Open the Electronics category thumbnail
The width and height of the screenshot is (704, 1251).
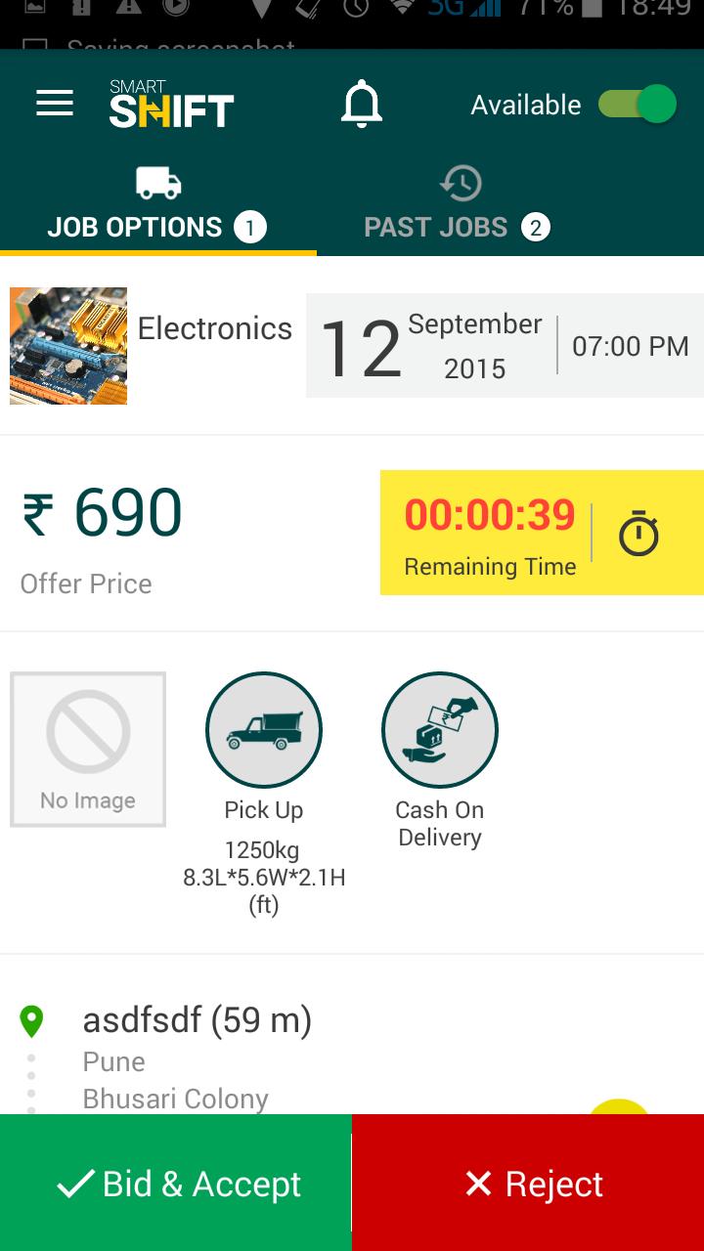coord(68,346)
